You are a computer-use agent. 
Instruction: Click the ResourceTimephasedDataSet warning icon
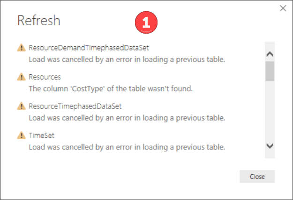[x=21, y=106]
